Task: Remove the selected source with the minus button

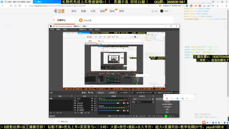Action: click(78, 113)
